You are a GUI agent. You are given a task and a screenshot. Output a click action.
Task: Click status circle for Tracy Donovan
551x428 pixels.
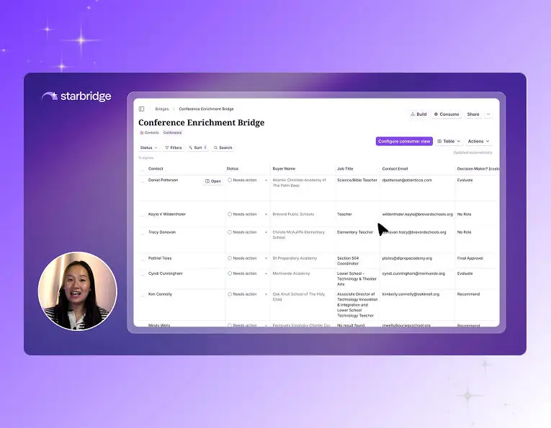coord(230,232)
